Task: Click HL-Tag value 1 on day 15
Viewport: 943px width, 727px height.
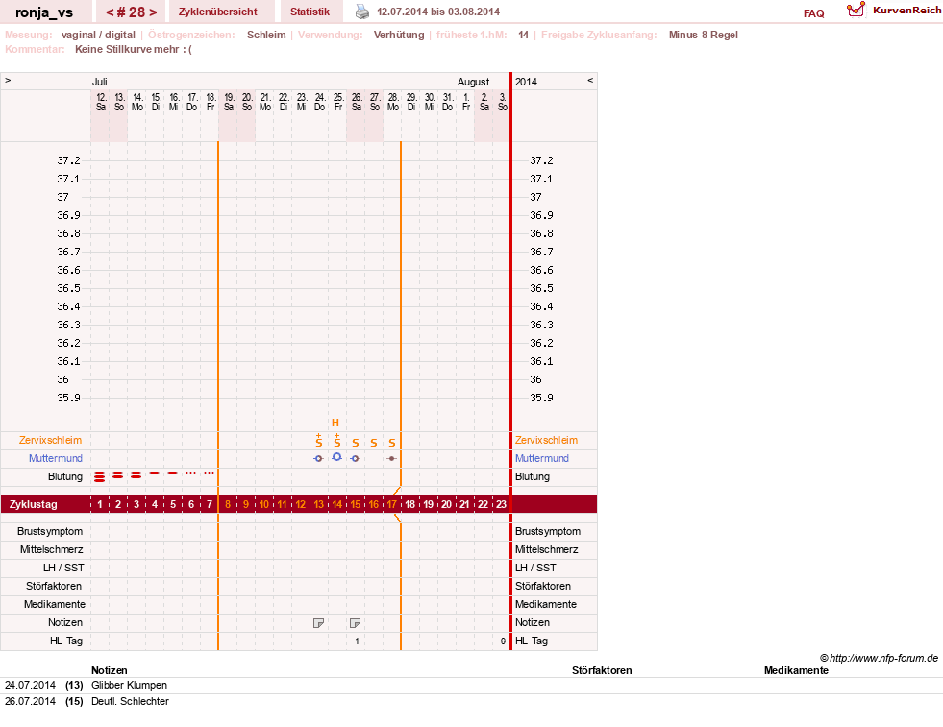Action: pos(357,642)
